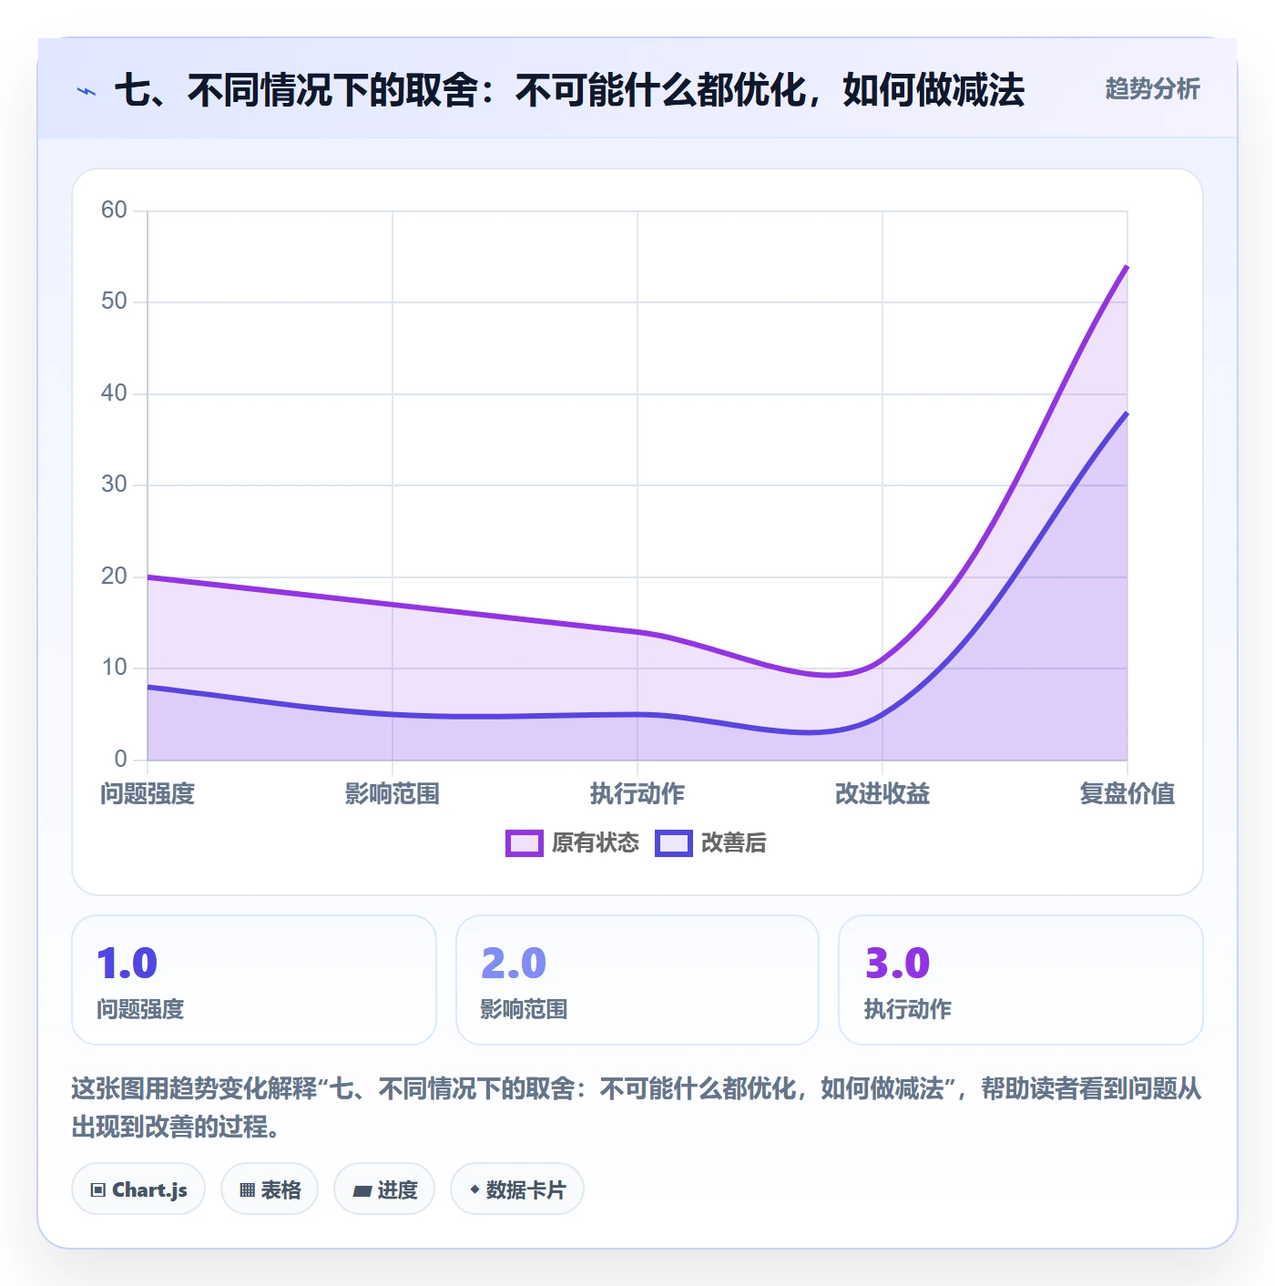Click the purple line start at 问题强度
The width and height of the screenshot is (1275, 1286).
point(148,577)
